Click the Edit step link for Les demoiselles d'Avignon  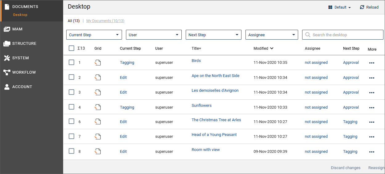[124, 92]
